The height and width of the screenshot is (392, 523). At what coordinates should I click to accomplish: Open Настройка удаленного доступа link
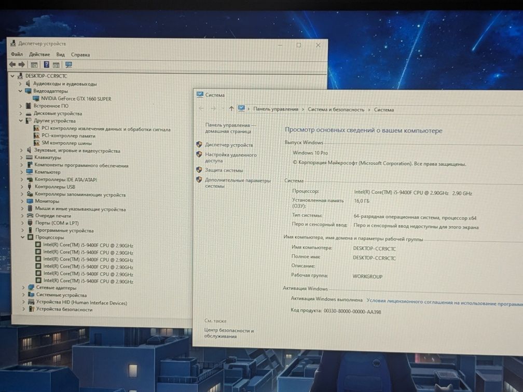tap(231, 158)
